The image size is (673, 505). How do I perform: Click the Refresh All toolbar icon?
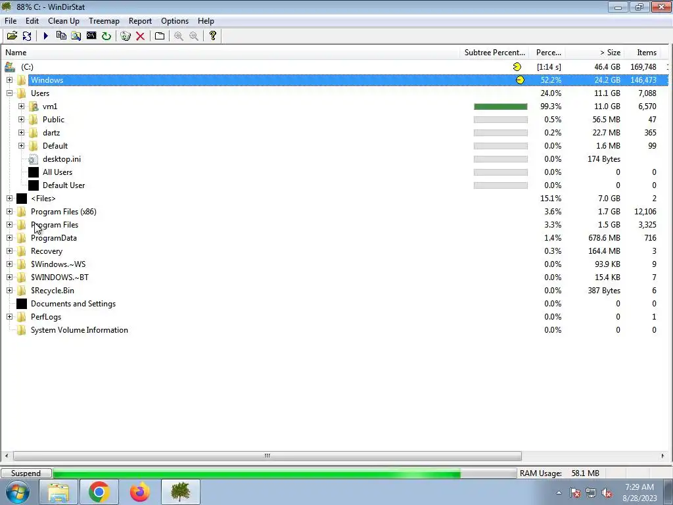(26, 36)
